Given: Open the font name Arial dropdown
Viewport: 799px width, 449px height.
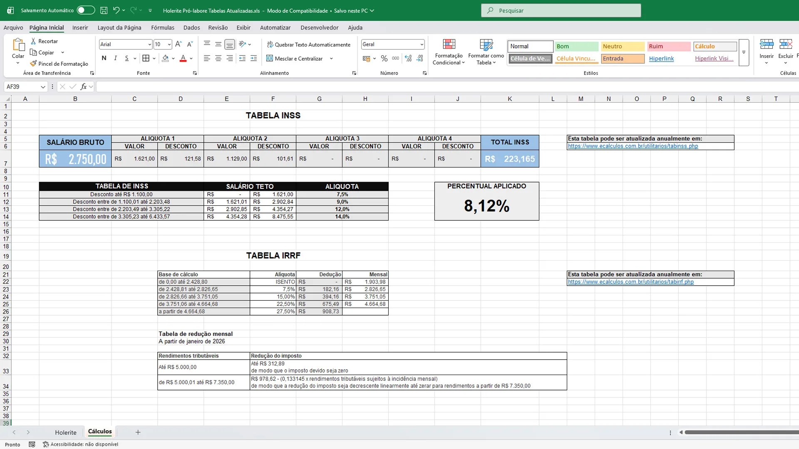Looking at the screenshot, I should click(149, 44).
